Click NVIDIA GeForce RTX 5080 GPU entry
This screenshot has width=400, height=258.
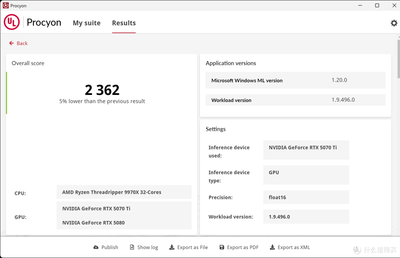[x=93, y=223]
